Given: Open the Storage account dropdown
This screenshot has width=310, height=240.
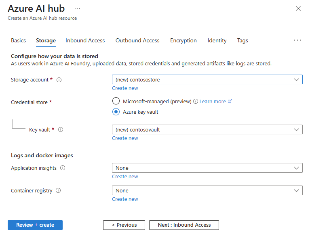Looking at the screenshot, I should click(207, 79).
